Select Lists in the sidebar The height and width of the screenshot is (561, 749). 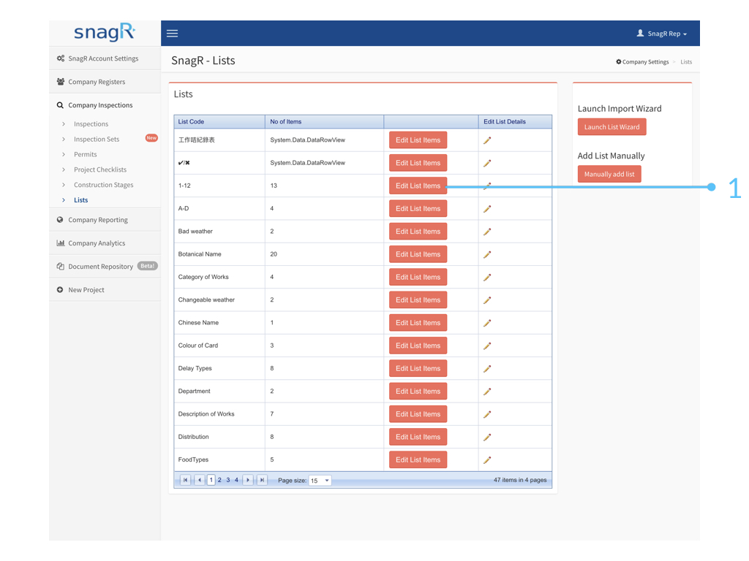click(80, 200)
